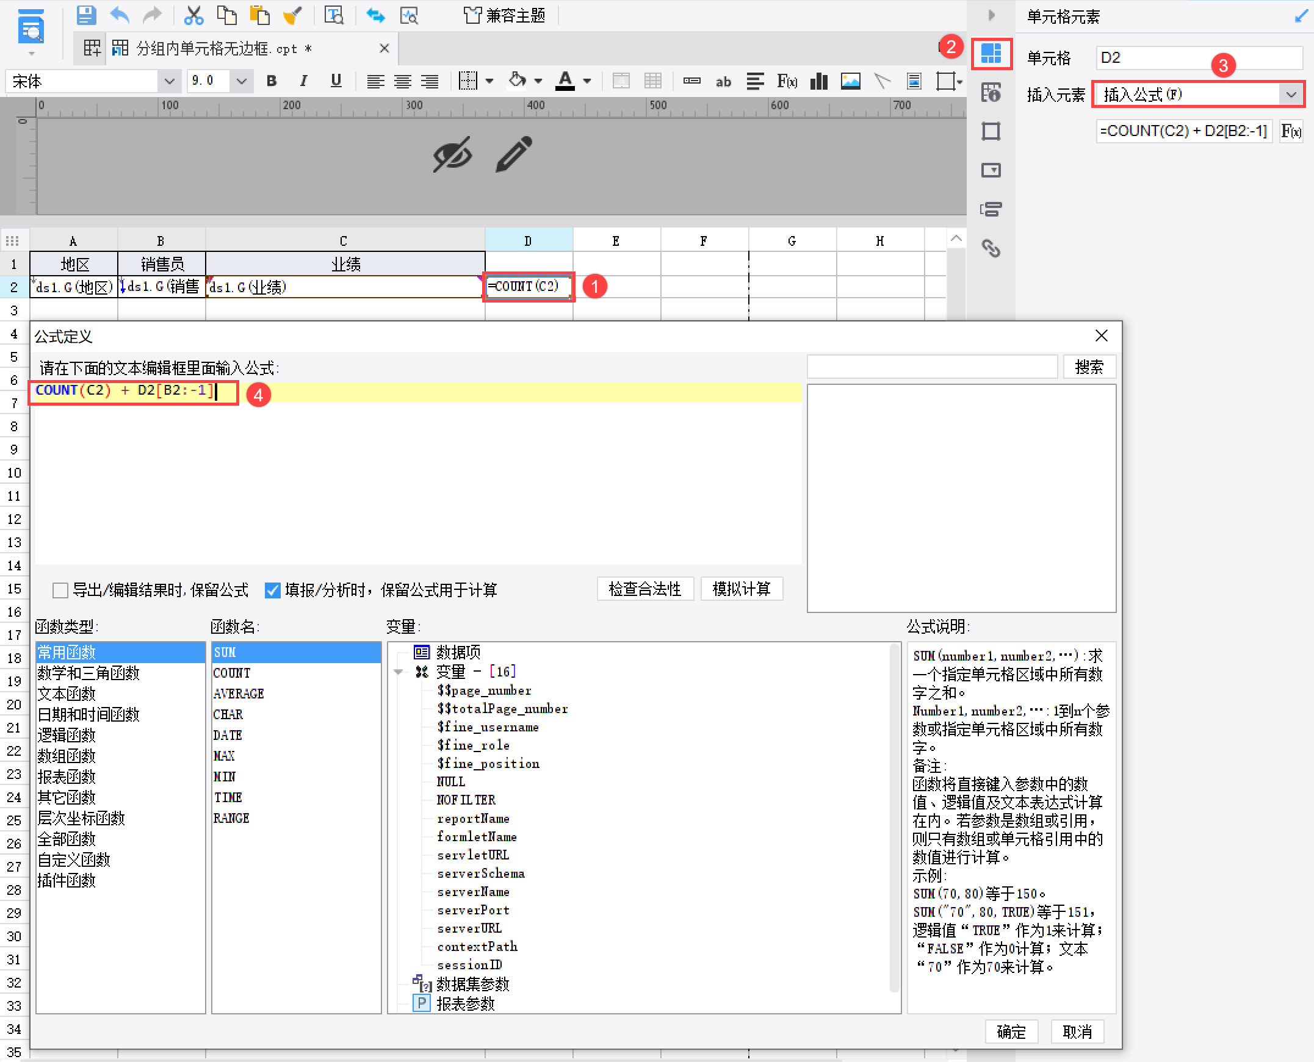Collapse the 变量 tree node
Screen dimensions: 1314x1062
pyautogui.click(x=399, y=672)
